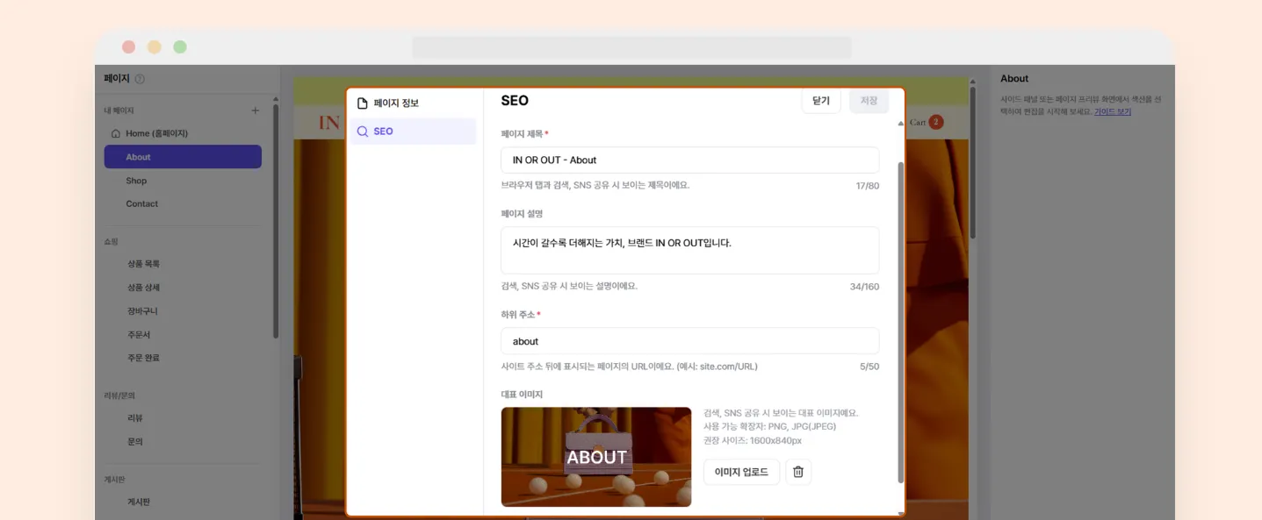Click the green window maximize dot

(x=180, y=47)
